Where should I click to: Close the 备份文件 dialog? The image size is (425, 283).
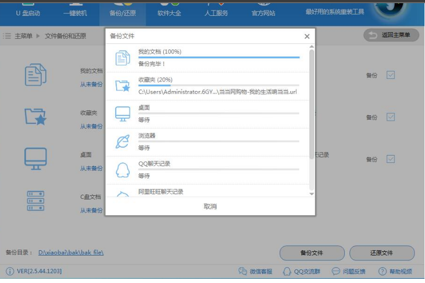[307, 36]
